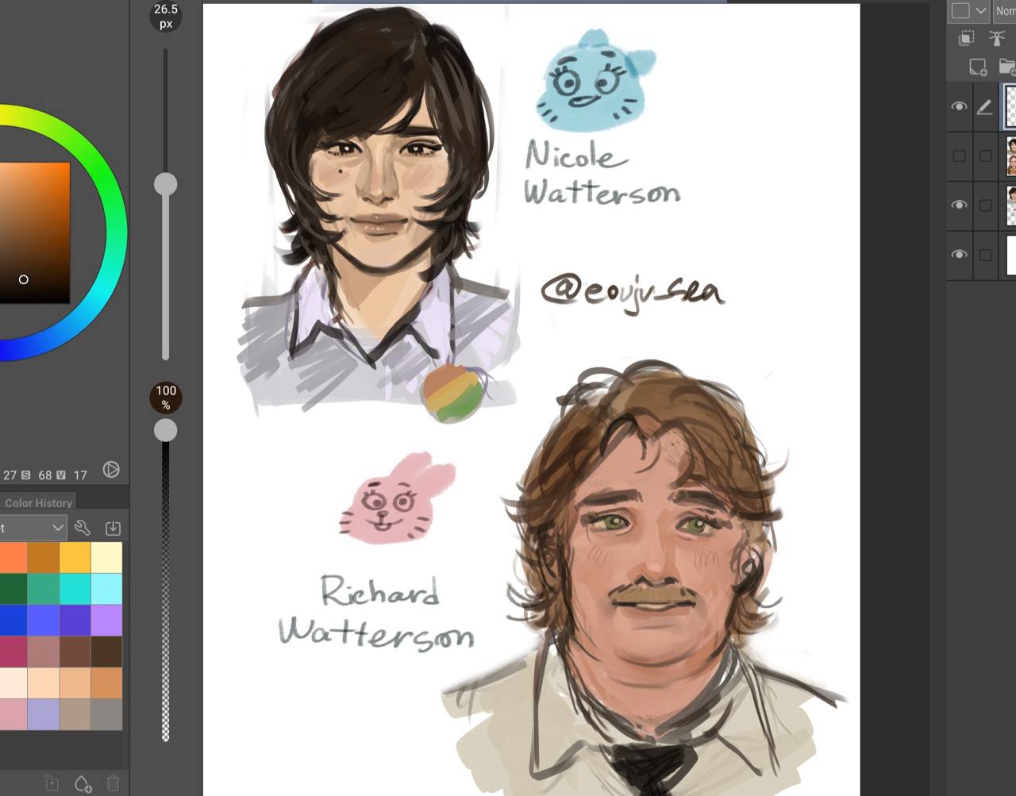Select the white paper layer thumbnail
This screenshot has height=796, width=1016.
pos(1011,255)
